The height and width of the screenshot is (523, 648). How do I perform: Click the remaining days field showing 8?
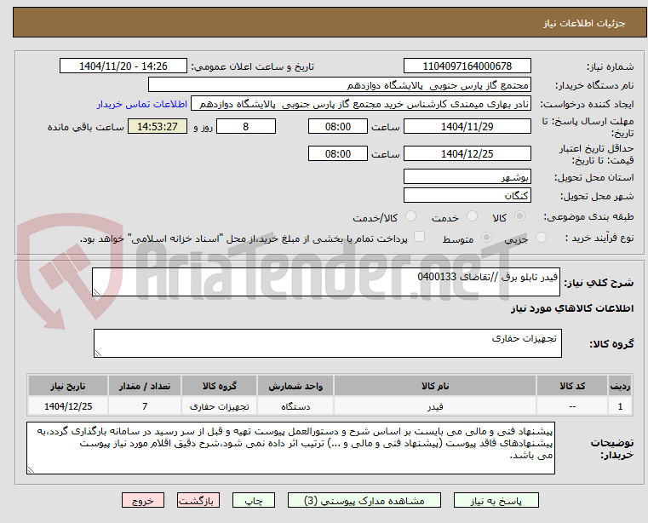tap(246, 127)
